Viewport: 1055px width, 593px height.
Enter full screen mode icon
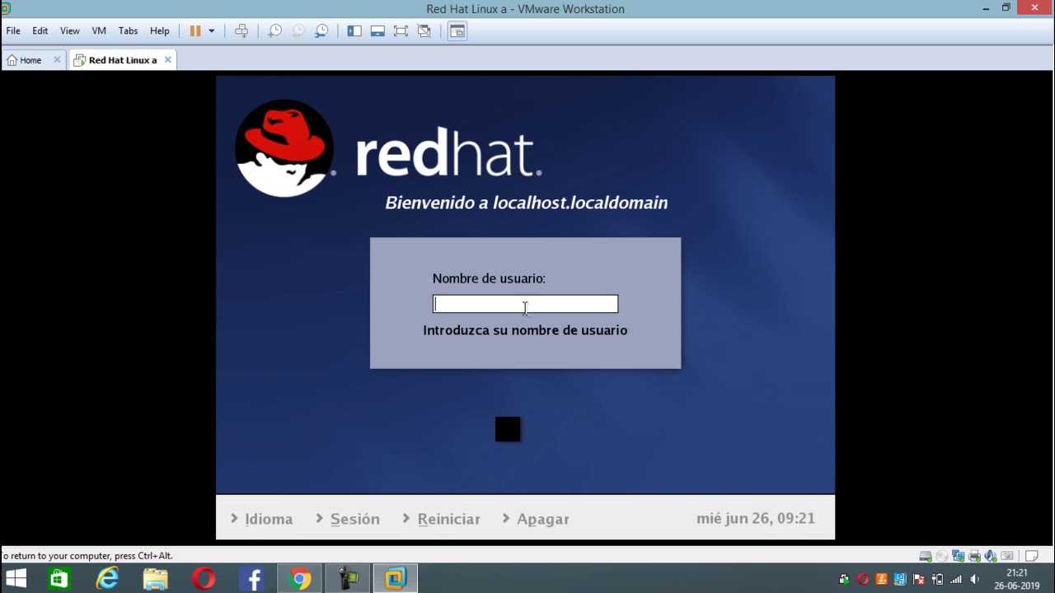click(401, 30)
